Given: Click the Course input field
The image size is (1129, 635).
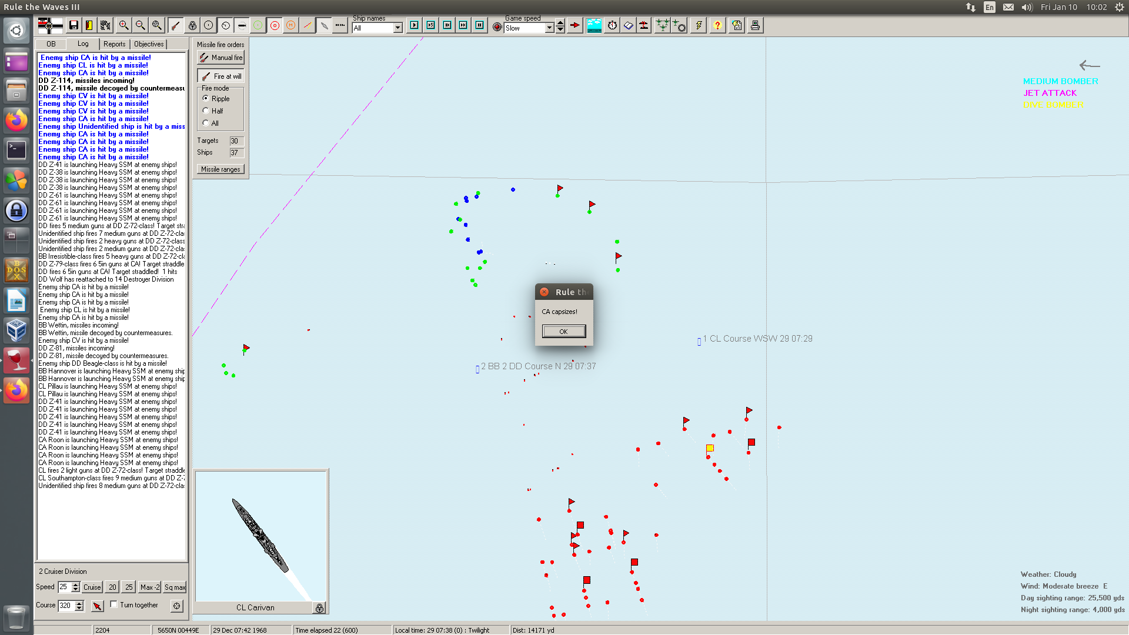Looking at the screenshot, I should (x=66, y=605).
